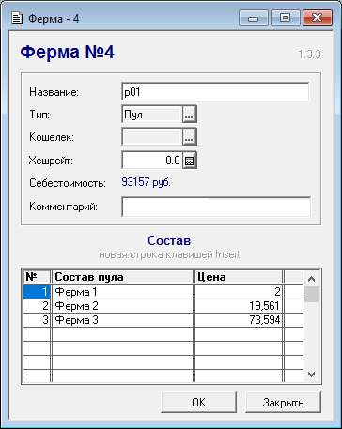Click the № column header
Image resolution: width=342 pixels, height=429 pixels.
click(x=37, y=277)
